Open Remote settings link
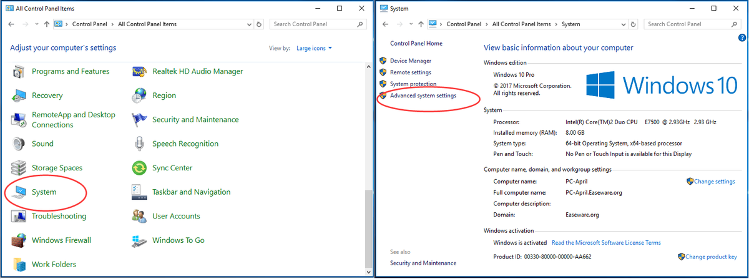749x279 pixels. point(411,72)
